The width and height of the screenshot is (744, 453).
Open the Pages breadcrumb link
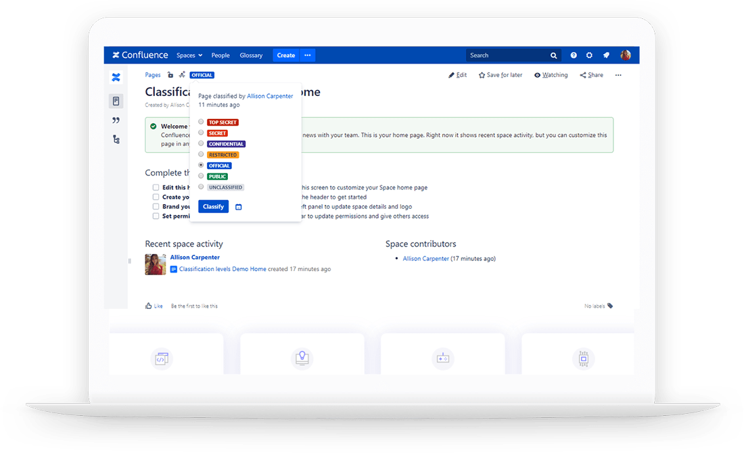click(x=153, y=75)
